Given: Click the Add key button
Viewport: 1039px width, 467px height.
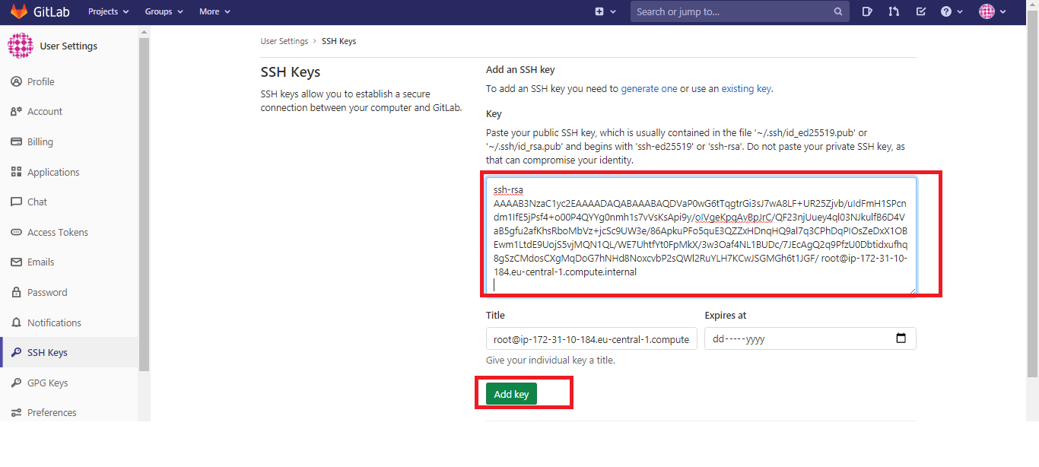Looking at the screenshot, I should click(x=511, y=394).
